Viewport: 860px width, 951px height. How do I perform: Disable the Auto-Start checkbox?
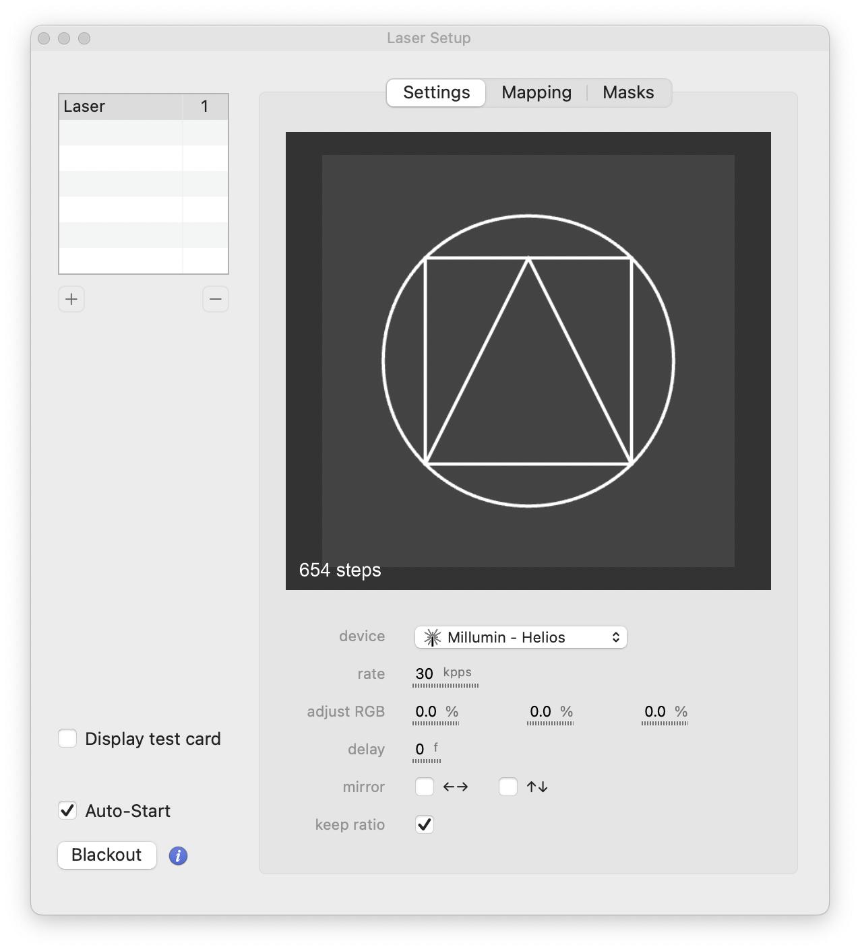(x=67, y=811)
